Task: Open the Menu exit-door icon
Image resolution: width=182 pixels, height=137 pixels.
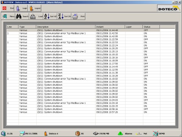Action: click(5, 16)
